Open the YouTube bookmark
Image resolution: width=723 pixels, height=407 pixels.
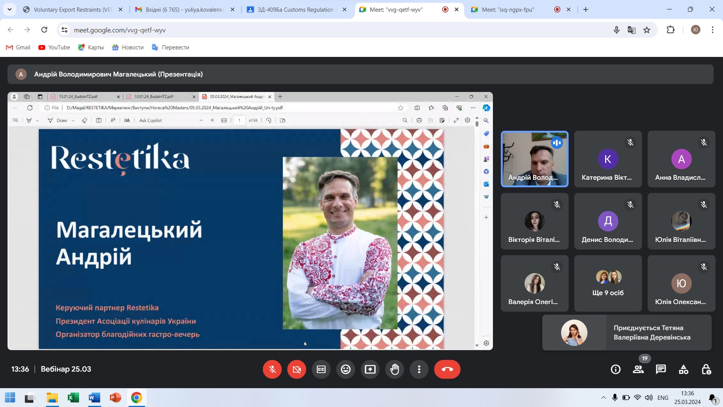click(54, 47)
